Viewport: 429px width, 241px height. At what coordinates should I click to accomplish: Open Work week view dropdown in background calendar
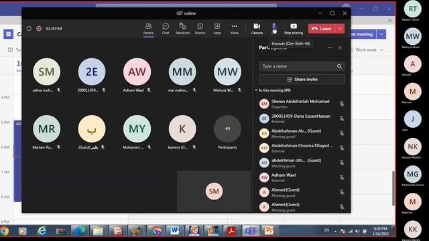369,50
